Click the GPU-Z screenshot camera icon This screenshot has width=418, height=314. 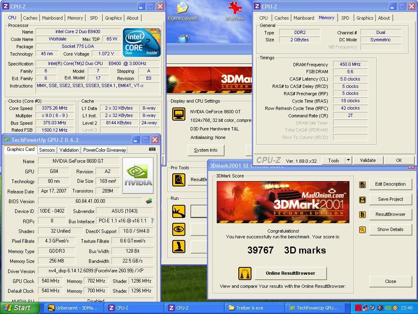pos(152,149)
